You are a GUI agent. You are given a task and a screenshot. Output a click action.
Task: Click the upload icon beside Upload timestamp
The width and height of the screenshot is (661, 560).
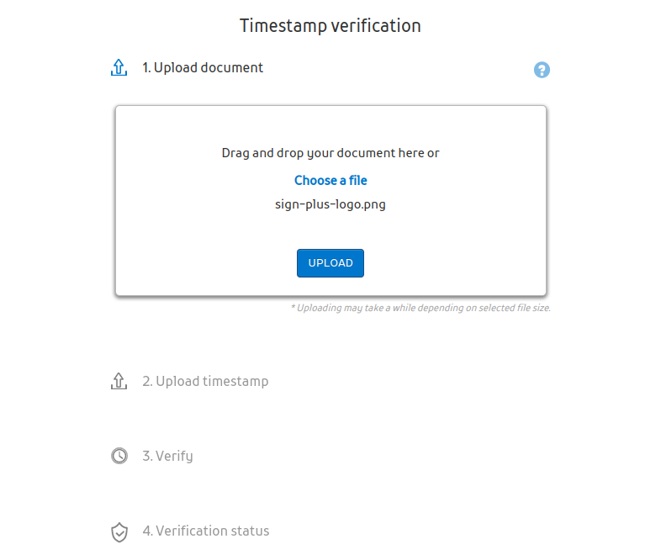(x=119, y=382)
